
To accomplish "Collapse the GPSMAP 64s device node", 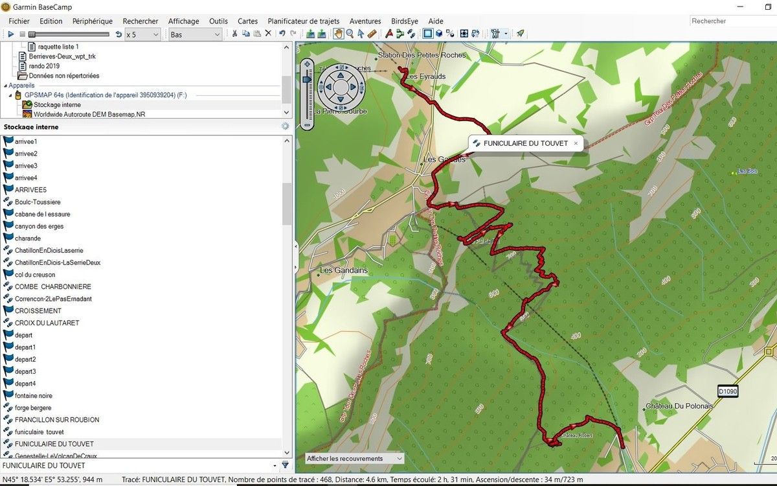I will point(11,95).
